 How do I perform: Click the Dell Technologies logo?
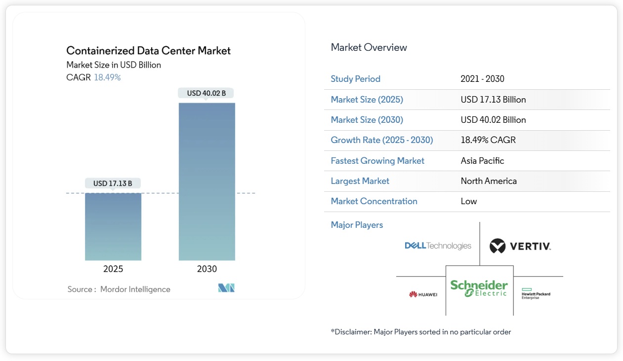tap(438, 246)
